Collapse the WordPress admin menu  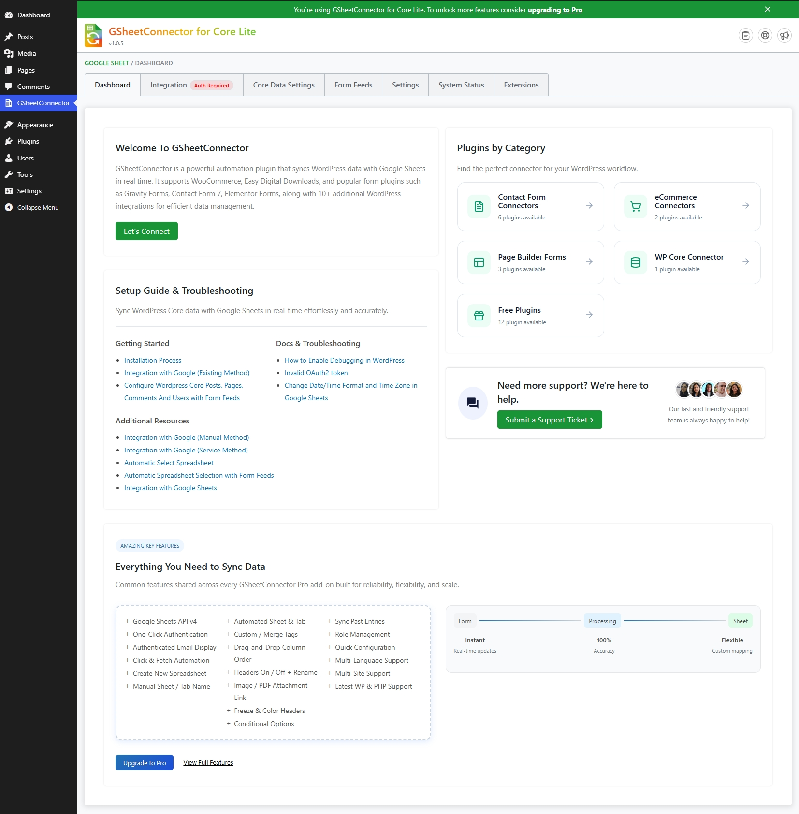click(x=39, y=207)
